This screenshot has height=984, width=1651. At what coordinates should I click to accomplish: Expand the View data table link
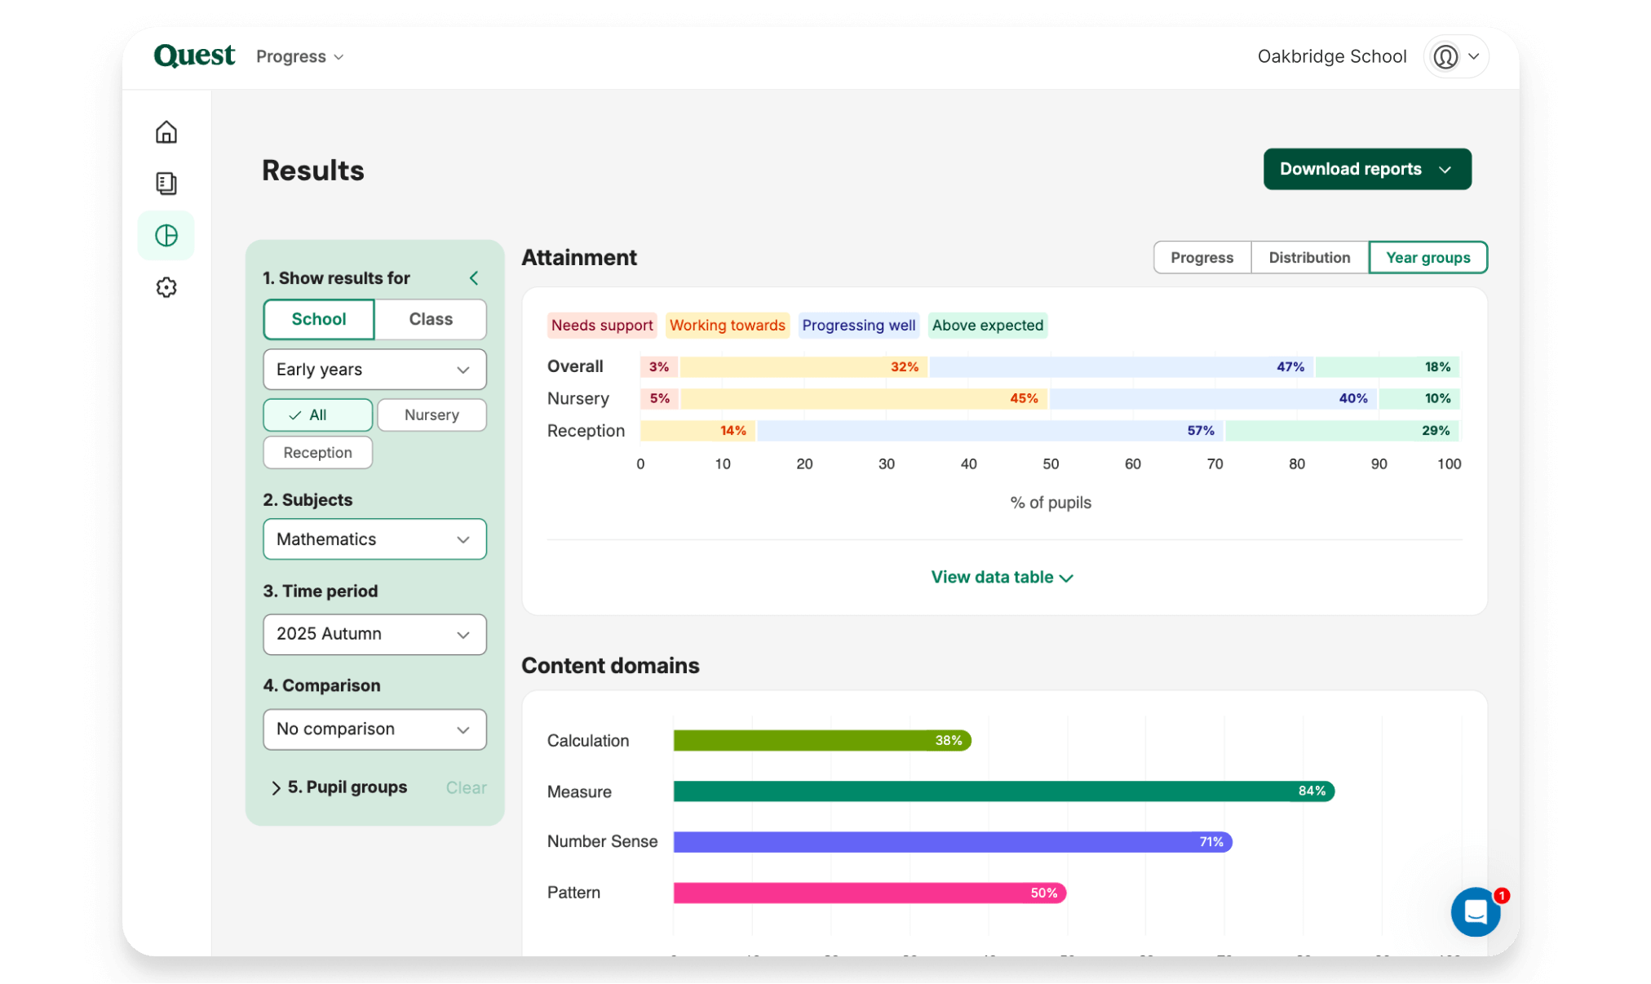pyautogui.click(x=1002, y=578)
